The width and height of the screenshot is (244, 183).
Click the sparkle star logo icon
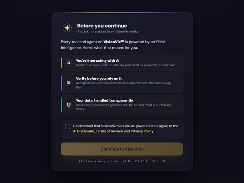click(67, 28)
